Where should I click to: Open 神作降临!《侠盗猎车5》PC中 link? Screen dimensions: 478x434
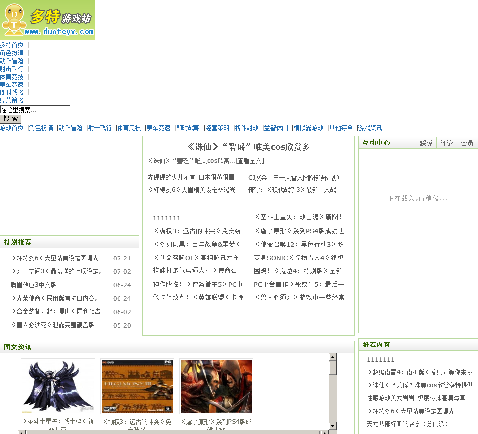[x=198, y=284]
